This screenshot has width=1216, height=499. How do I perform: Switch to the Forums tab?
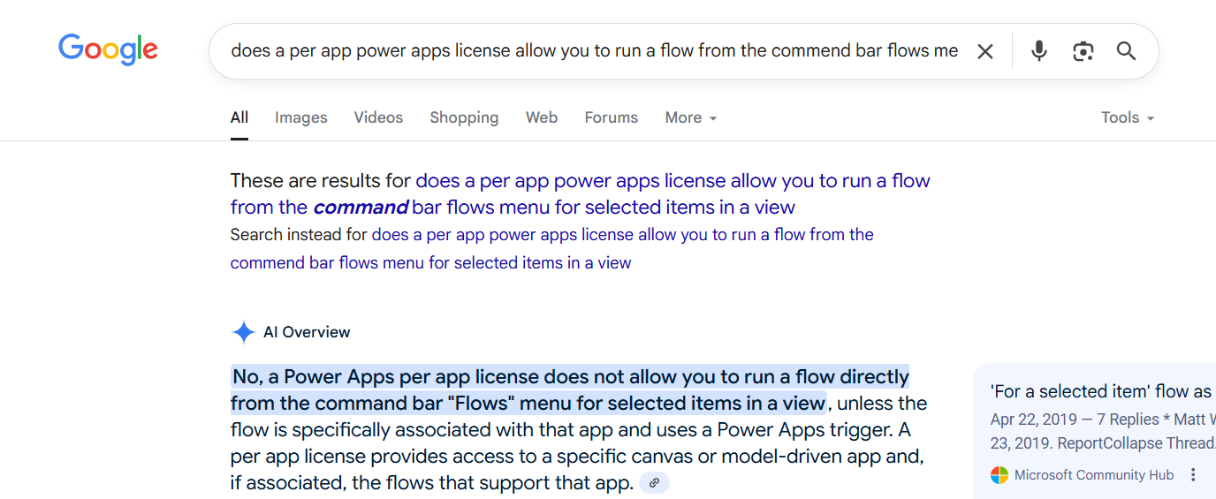pos(612,117)
